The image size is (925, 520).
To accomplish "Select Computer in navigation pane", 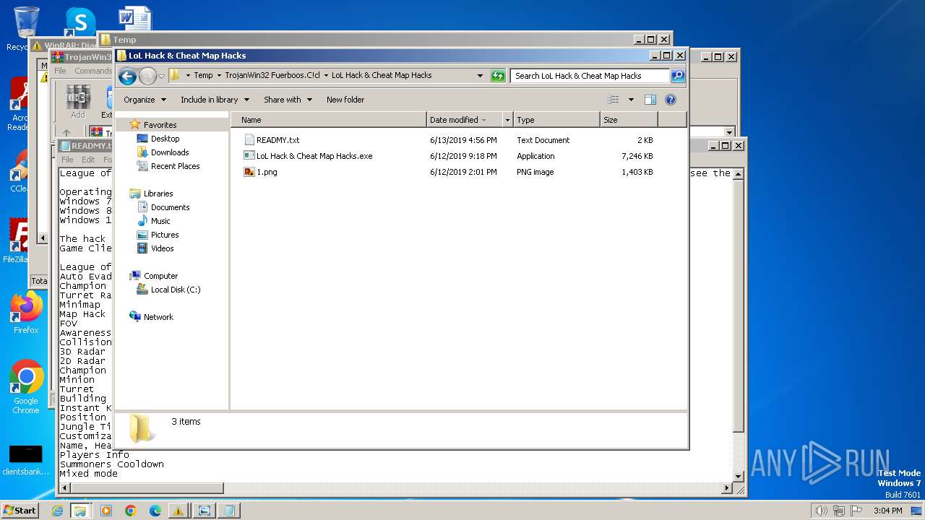I will [160, 276].
